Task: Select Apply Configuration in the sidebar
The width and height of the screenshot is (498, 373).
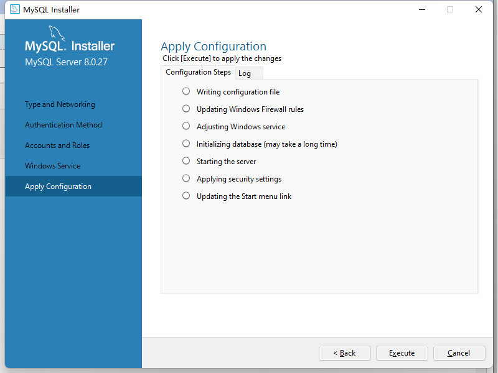Action: 58,186
